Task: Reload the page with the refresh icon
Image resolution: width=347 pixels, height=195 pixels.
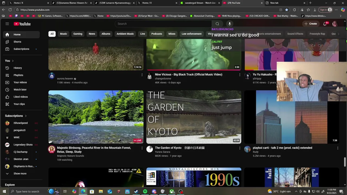Action: [10, 10]
